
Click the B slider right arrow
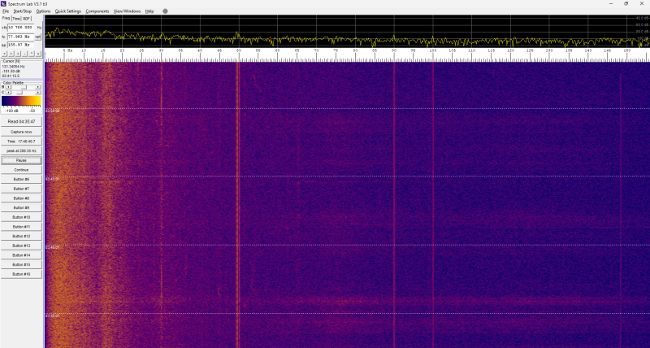[x=38, y=87]
